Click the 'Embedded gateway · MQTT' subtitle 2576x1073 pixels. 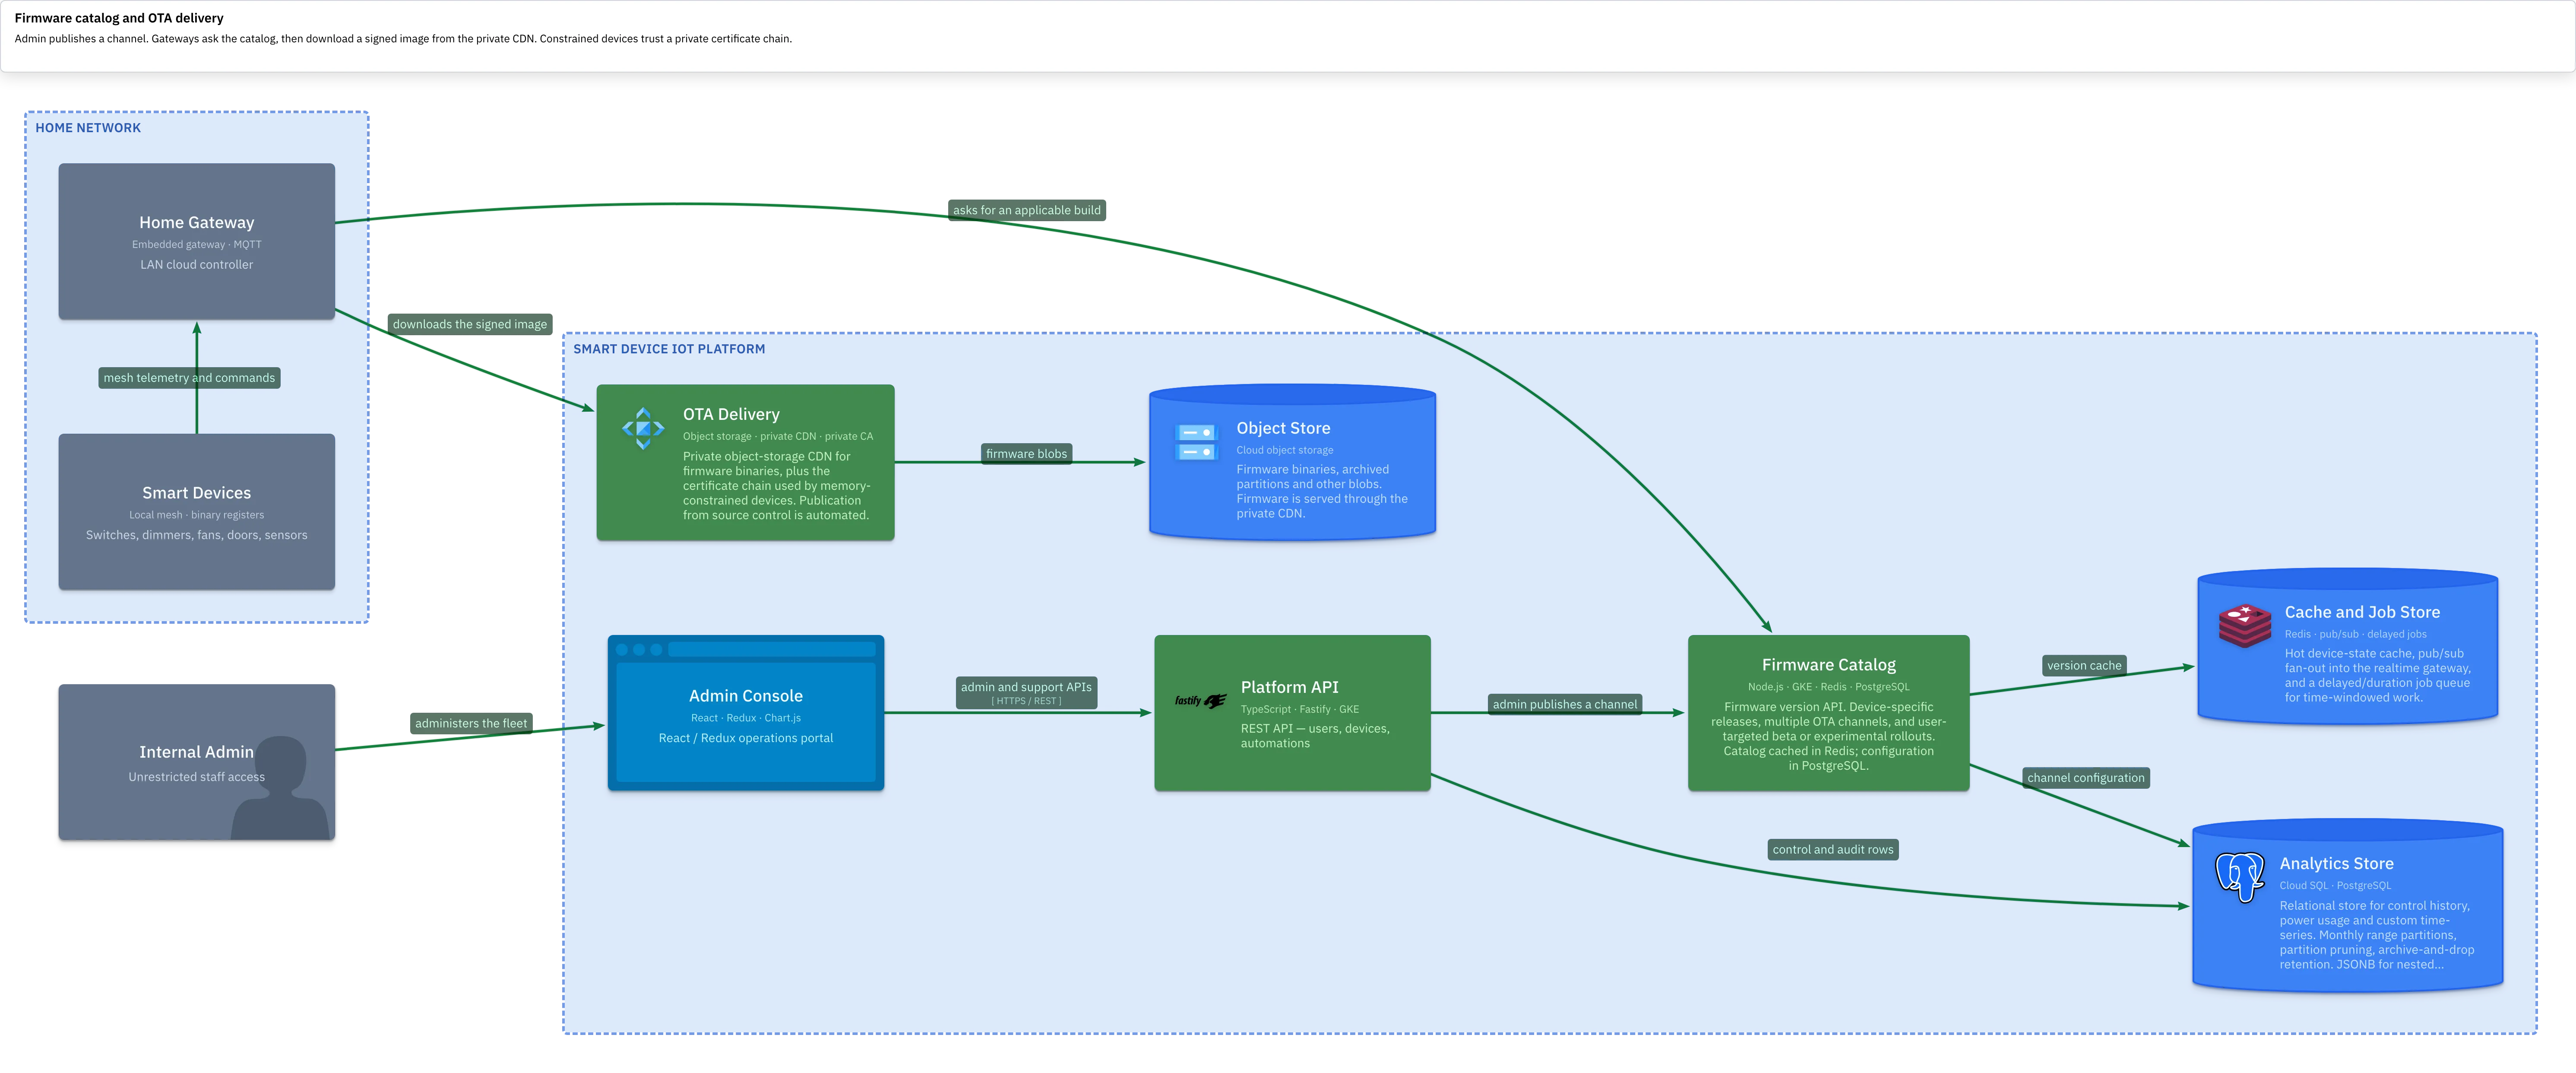197,244
